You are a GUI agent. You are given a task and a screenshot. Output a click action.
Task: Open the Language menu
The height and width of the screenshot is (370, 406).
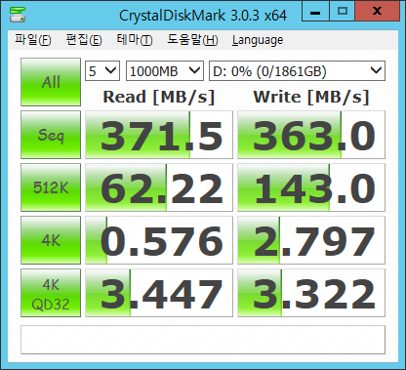(x=258, y=40)
